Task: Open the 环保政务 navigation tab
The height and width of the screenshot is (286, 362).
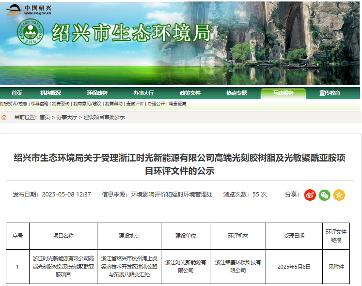Action: point(97,93)
